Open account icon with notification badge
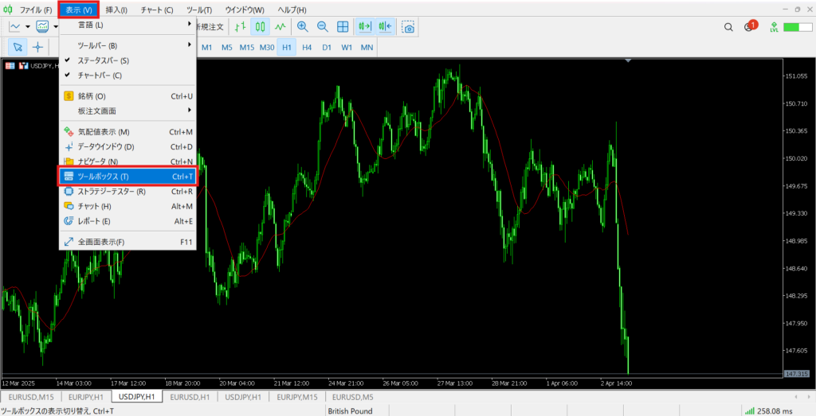Screen dimensions: 816x416 coord(749,27)
